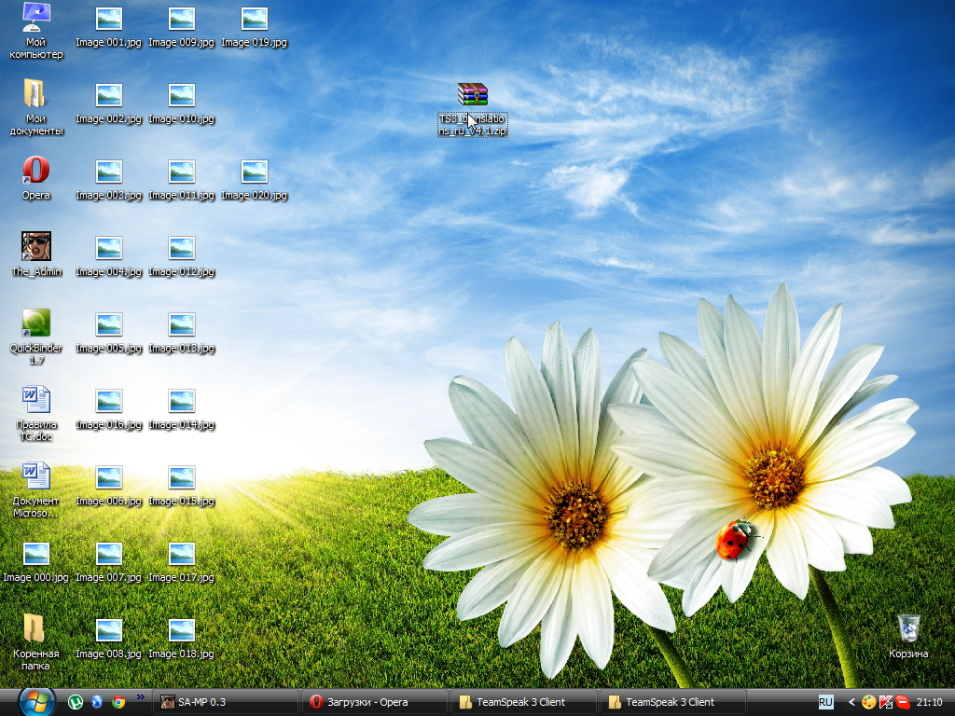This screenshot has height=716, width=955.
Task: Select the TS3 translations zip archive
Action: (x=473, y=95)
